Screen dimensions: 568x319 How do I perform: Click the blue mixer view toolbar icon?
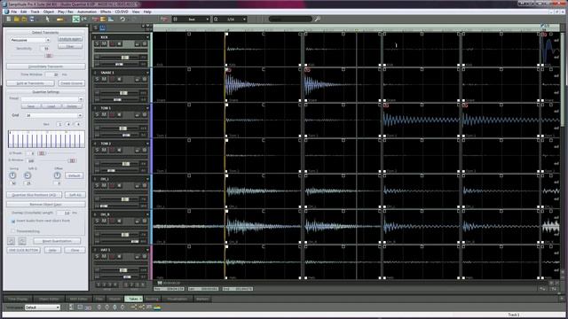pos(111,19)
